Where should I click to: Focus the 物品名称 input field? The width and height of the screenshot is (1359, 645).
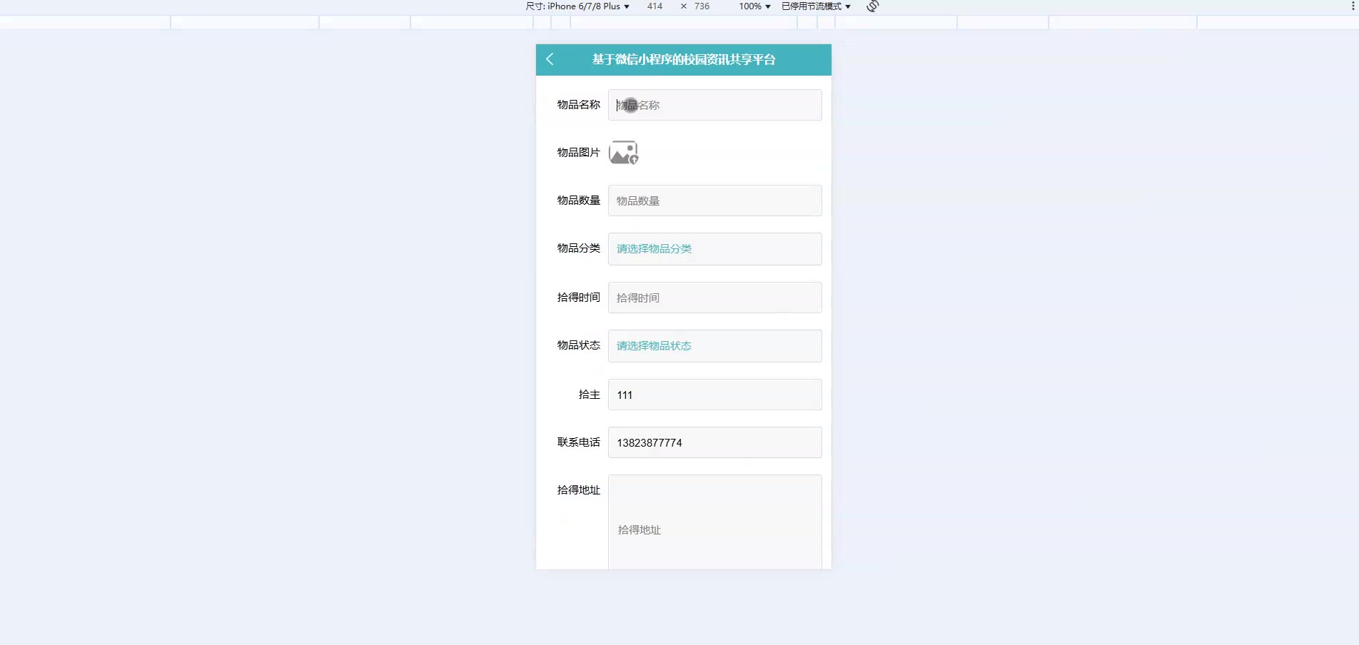tap(714, 105)
